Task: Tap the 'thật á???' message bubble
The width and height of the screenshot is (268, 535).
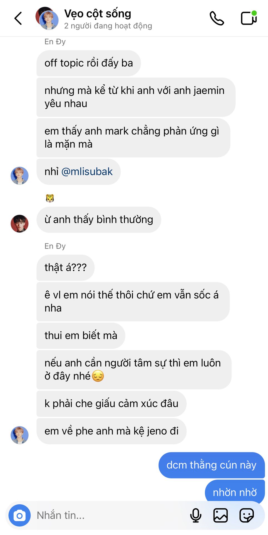Action: (x=66, y=267)
